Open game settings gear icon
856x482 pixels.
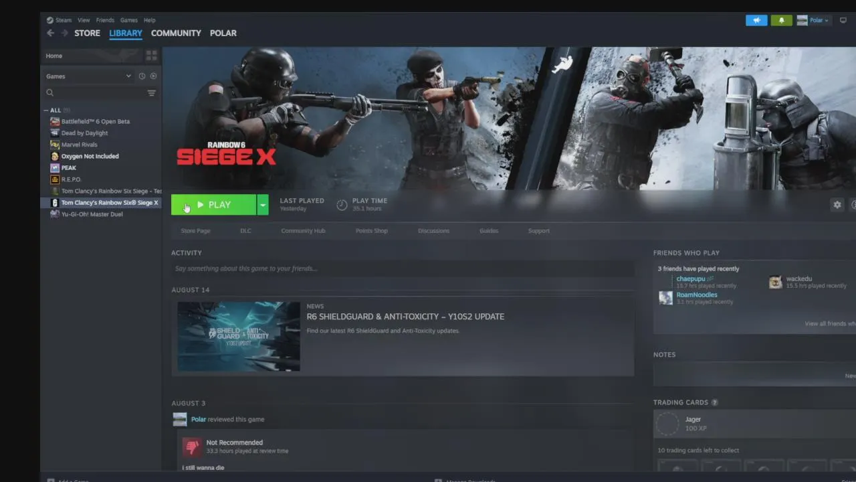tap(837, 205)
